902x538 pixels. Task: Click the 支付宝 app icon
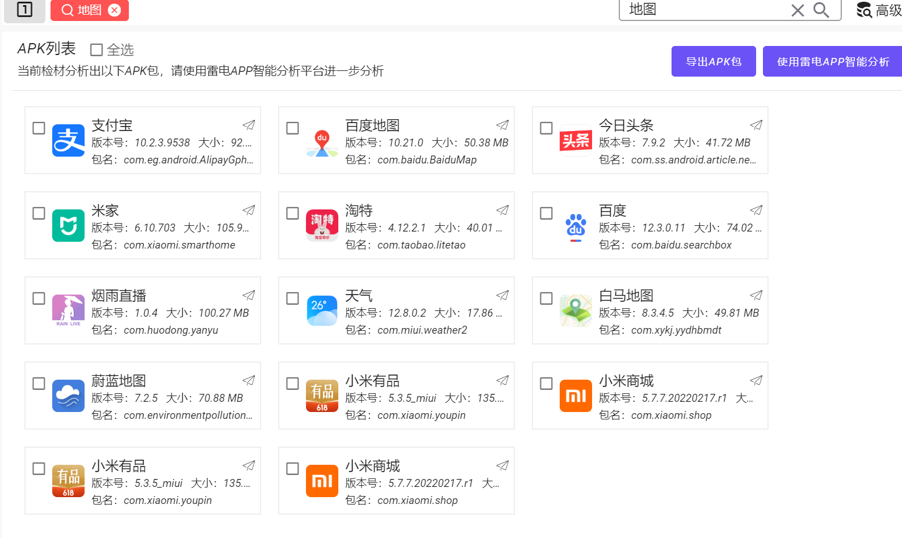(x=68, y=141)
